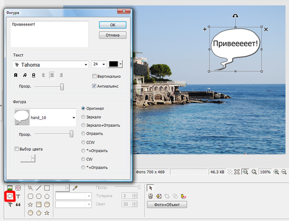This screenshot has height=221, width=289.
Task: Click the Отмена cancel button
Action: tap(112, 35)
